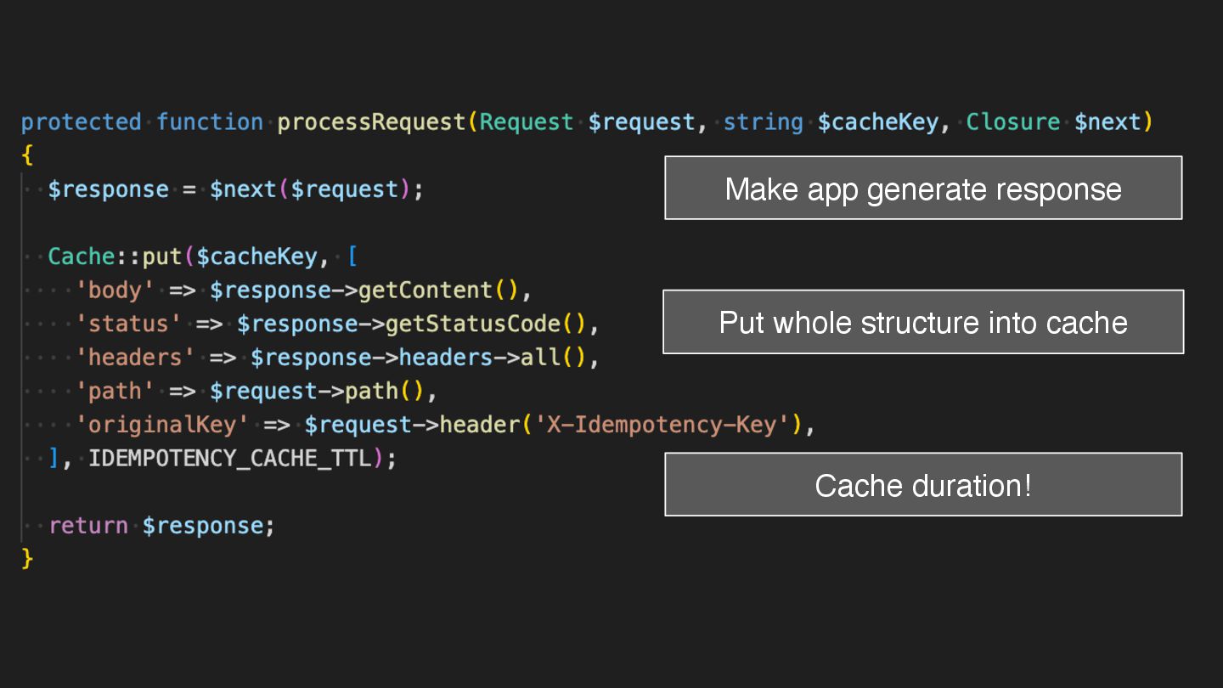Select the getStatusCode method call
This screenshot has width=1223, height=688.
(x=474, y=324)
